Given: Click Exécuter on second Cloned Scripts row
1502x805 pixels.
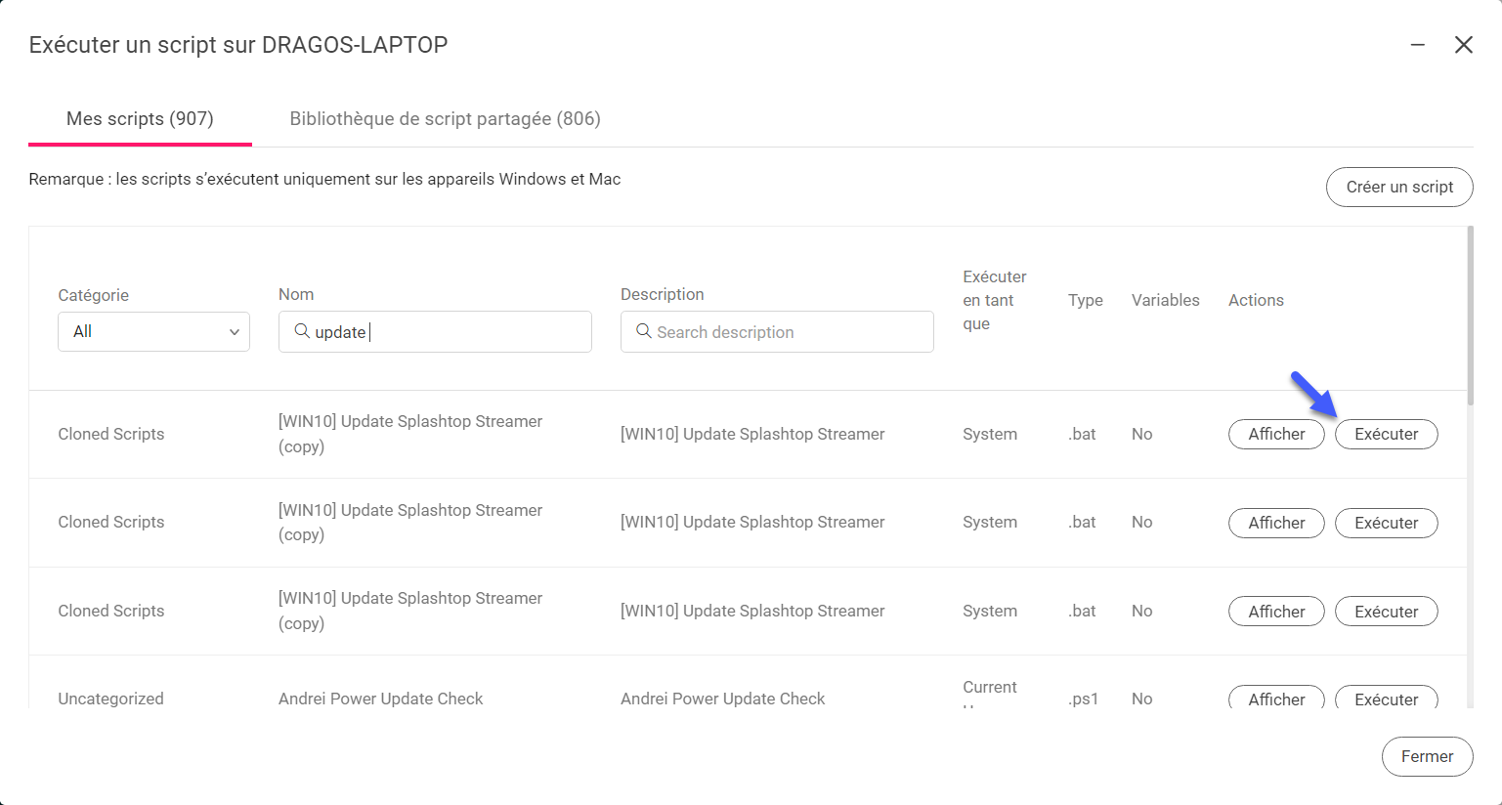Looking at the screenshot, I should (1386, 523).
